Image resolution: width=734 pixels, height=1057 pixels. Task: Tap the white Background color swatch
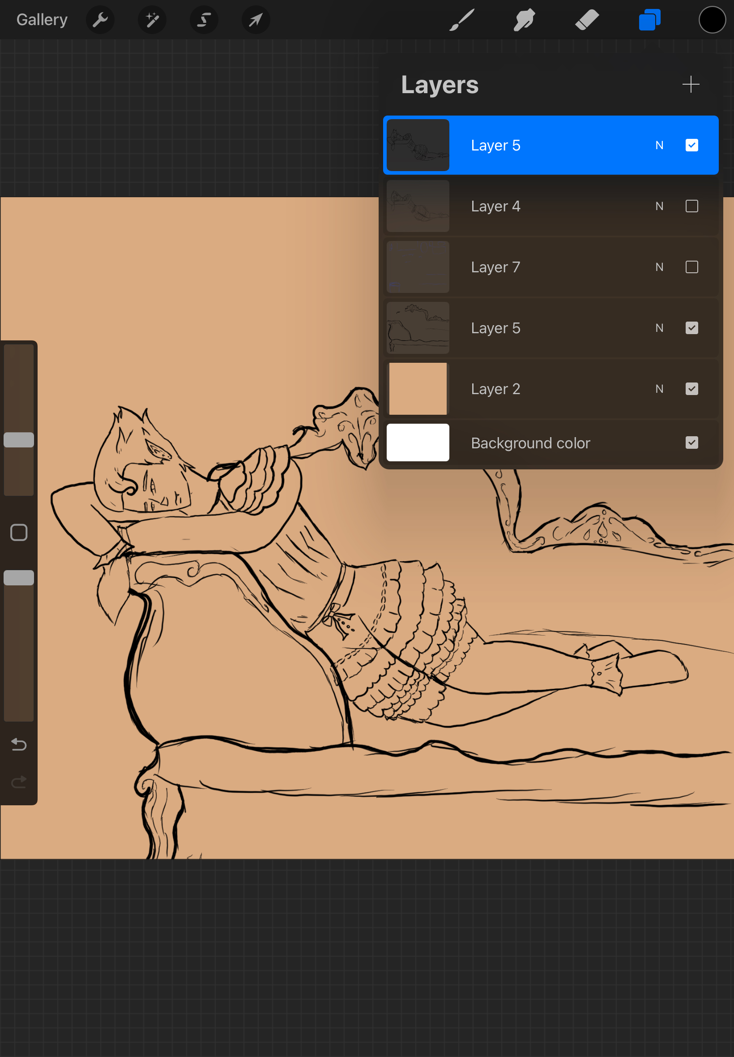point(418,443)
